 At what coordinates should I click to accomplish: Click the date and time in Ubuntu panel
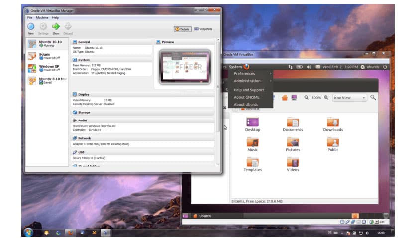point(340,67)
